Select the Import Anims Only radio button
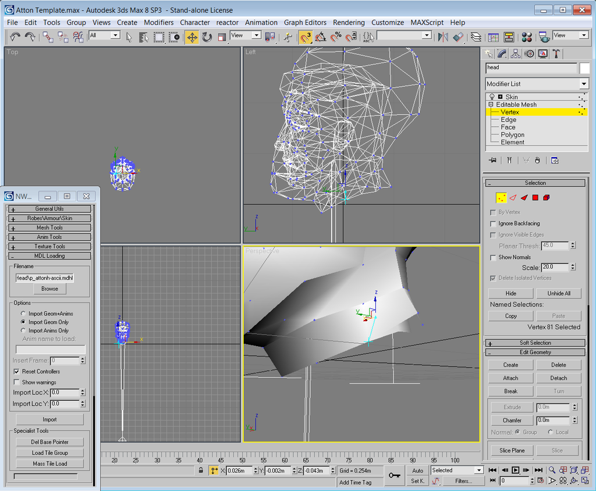This screenshot has width=596, height=491. coord(23,330)
